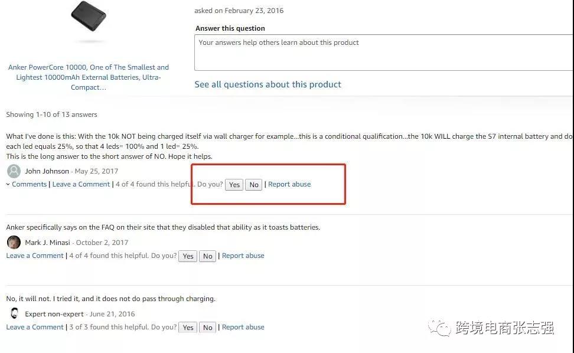Leave a Comment on John Johnson's answer

[x=81, y=184]
